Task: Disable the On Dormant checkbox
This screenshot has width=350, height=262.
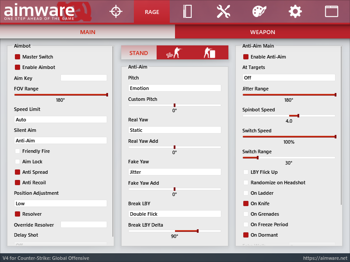Action: 246,235
